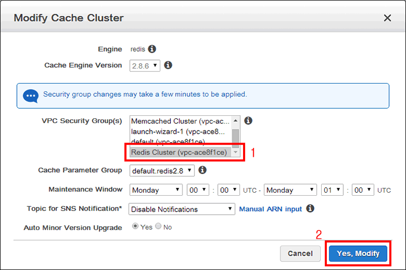Screen dimensions: 406x270
Task: Open the Cache Parameter Group dropdown
Action: (x=161, y=171)
